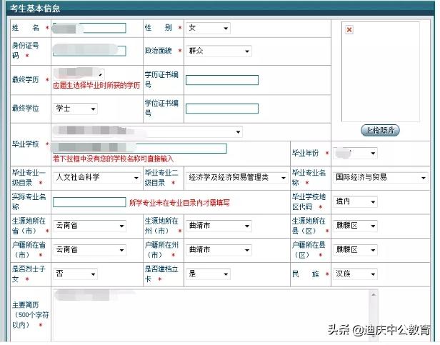The image size is (440, 345).
Task: Open the 是否烈士子女 dropdown showing 否
Action: [75, 274]
